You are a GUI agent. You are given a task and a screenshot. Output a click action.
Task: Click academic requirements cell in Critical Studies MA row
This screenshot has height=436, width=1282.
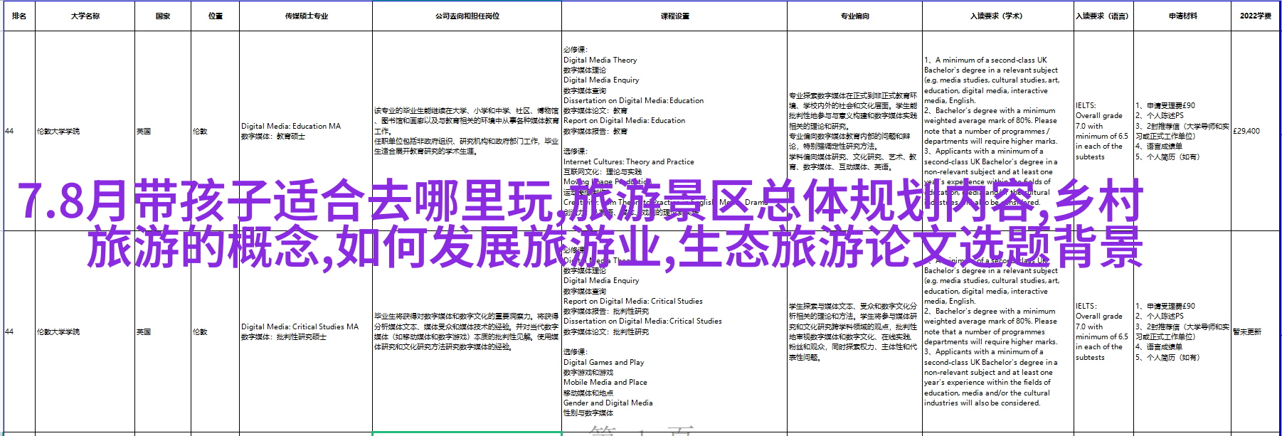point(998,331)
